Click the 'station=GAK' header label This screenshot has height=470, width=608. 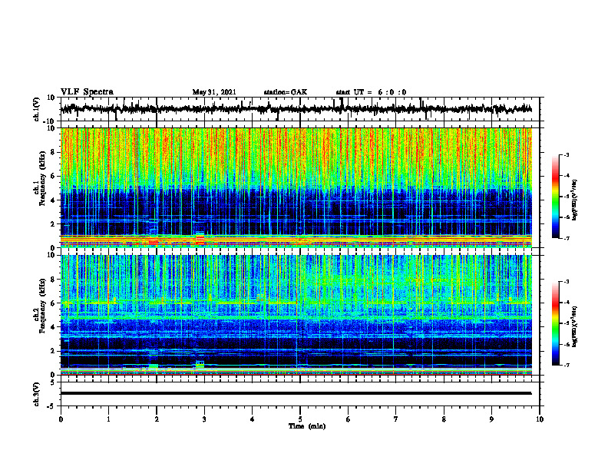point(286,92)
